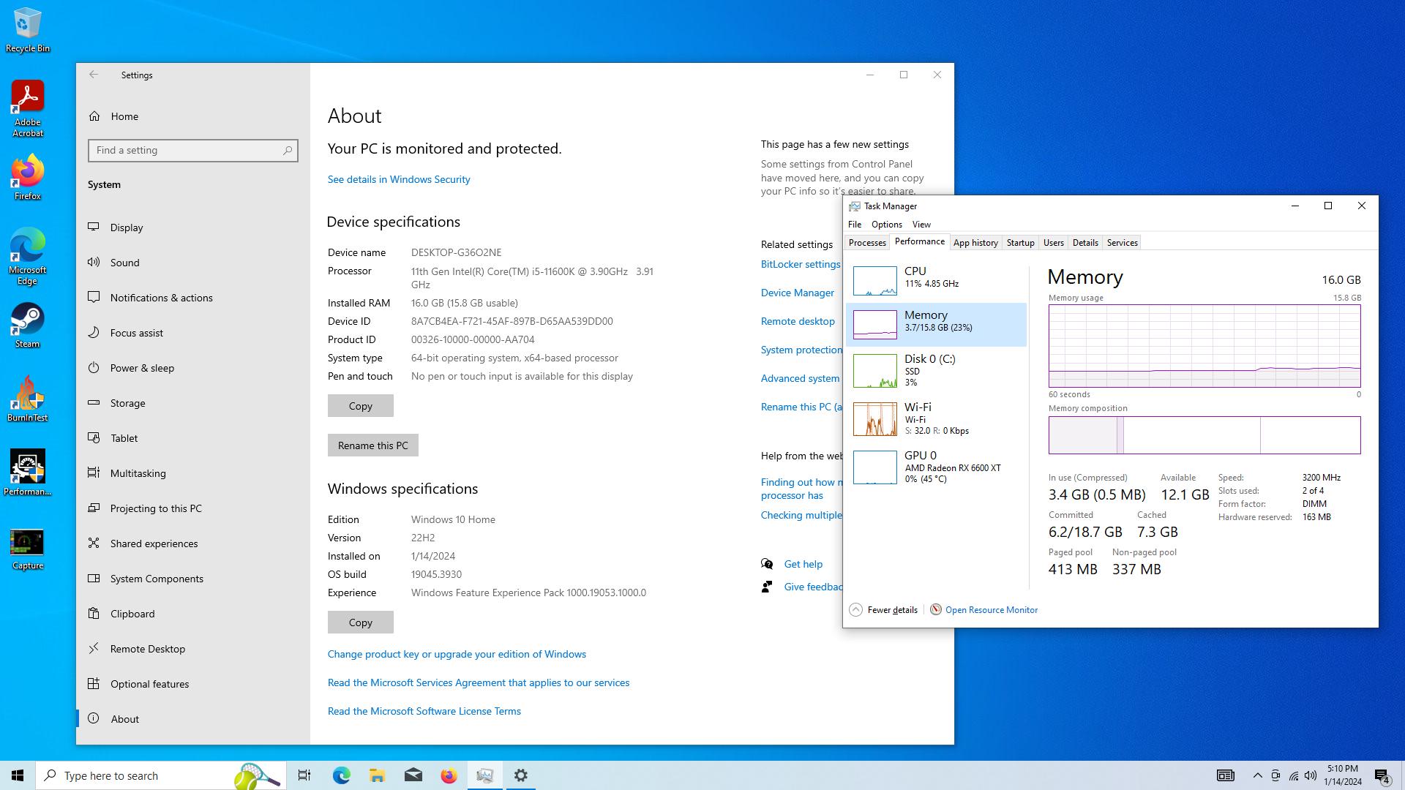The width and height of the screenshot is (1405, 790).
Task: Open Remote Desktop settings in sidebar
Action: point(193,649)
